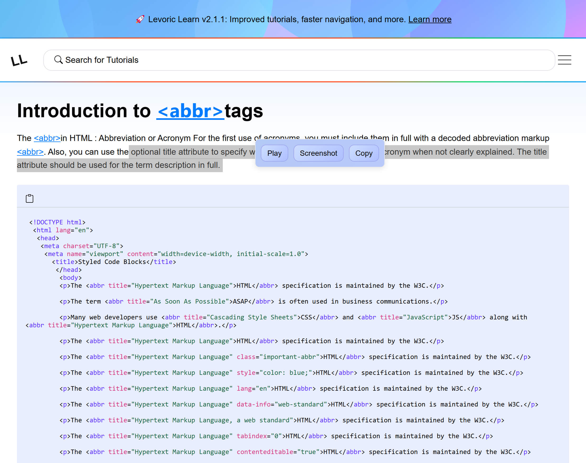Click the Screenshot button in the popup
This screenshot has height=463, width=586.
pyautogui.click(x=318, y=153)
